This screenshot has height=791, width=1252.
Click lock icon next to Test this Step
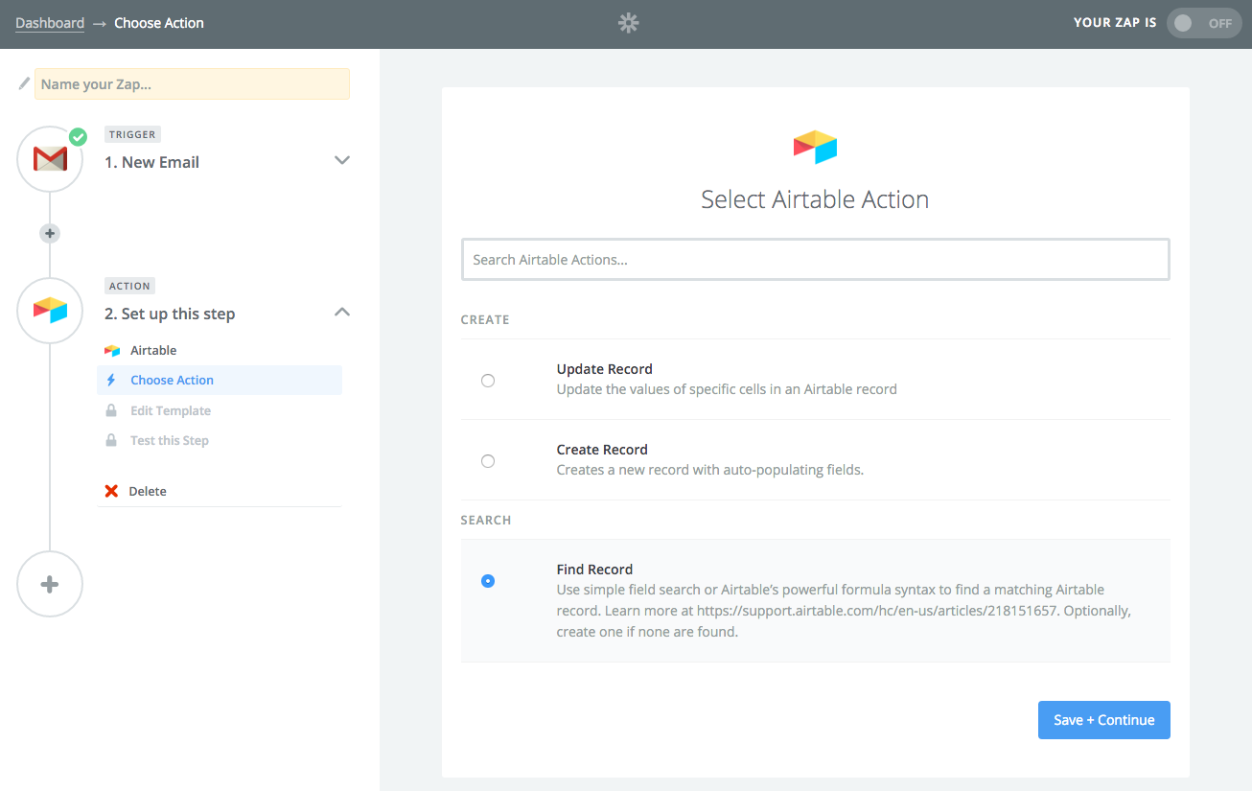pos(111,440)
